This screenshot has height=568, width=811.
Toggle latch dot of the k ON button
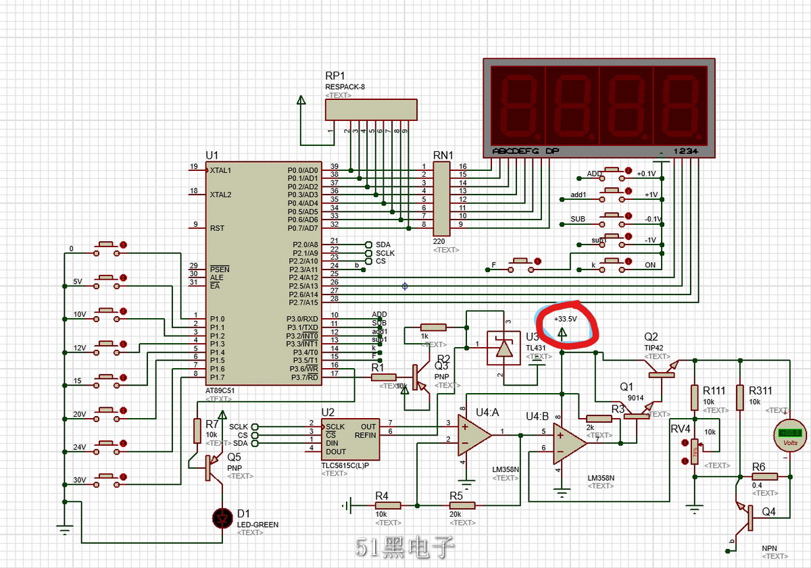pyautogui.click(x=629, y=261)
